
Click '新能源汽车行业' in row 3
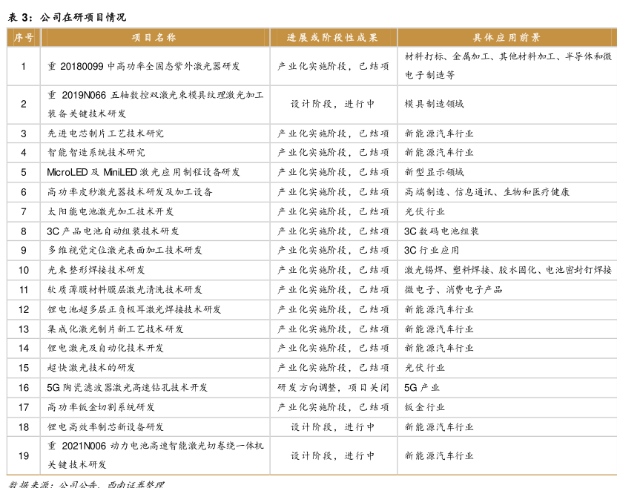439,133
